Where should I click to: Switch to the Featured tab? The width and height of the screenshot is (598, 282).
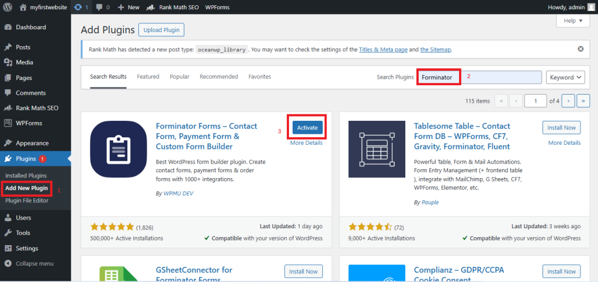pos(148,76)
